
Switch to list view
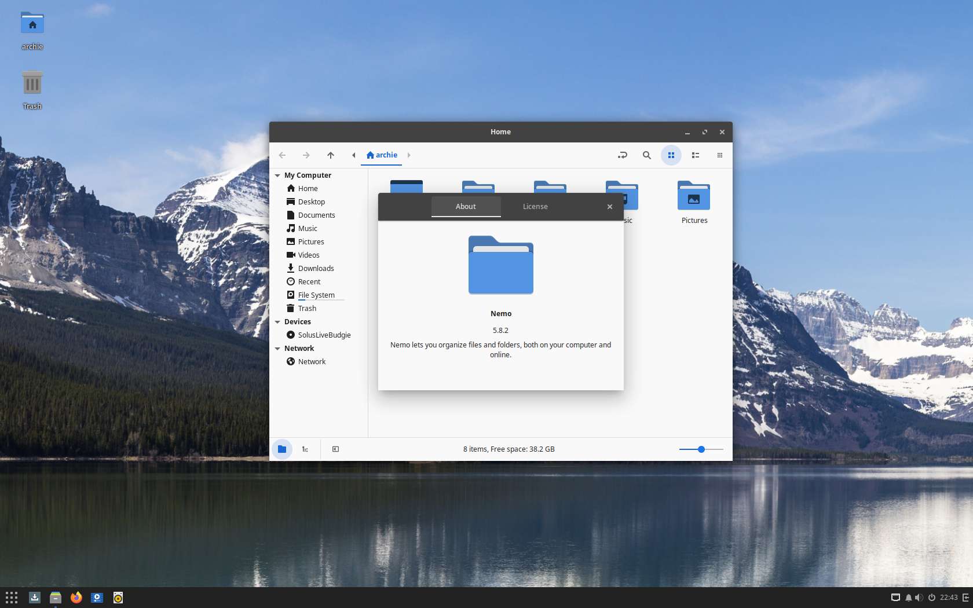pos(696,155)
